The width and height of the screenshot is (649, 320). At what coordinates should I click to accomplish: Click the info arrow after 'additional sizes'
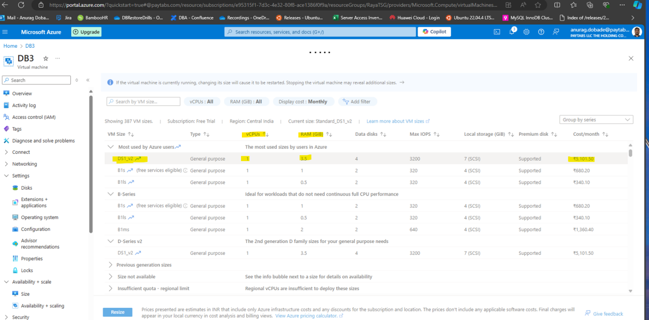402,83
